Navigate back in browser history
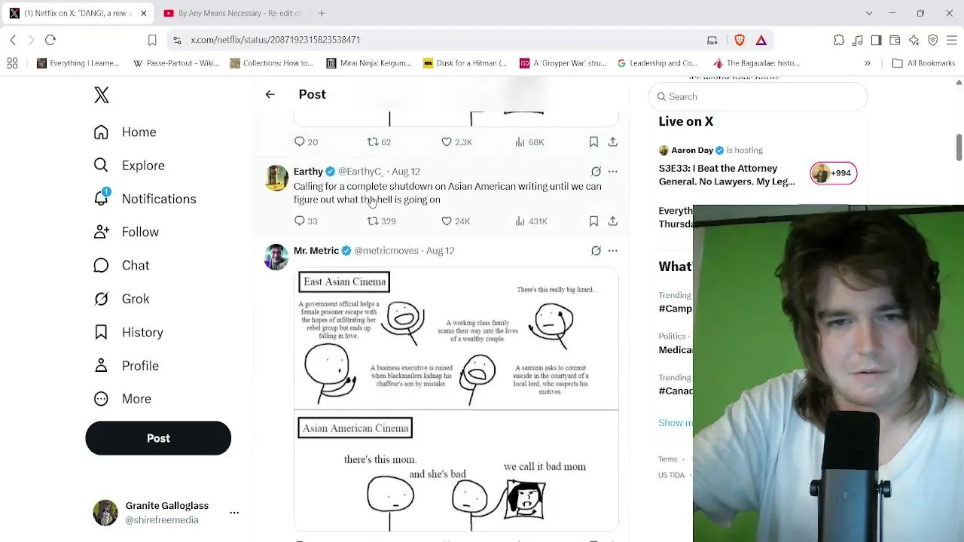The width and height of the screenshot is (964, 542). point(13,40)
